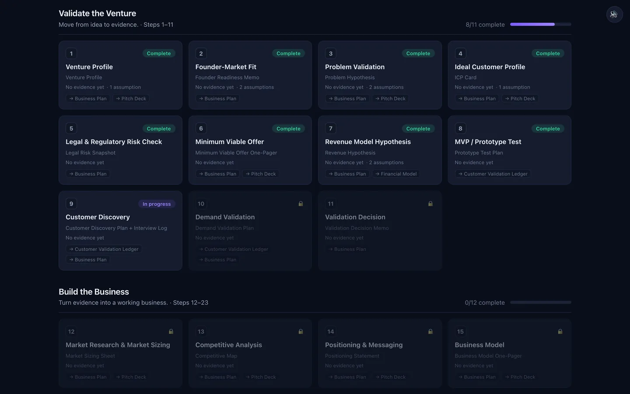Click the round ringed-planet icon button
This screenshot has height=394, width=630.
click(x=614, y=14)
